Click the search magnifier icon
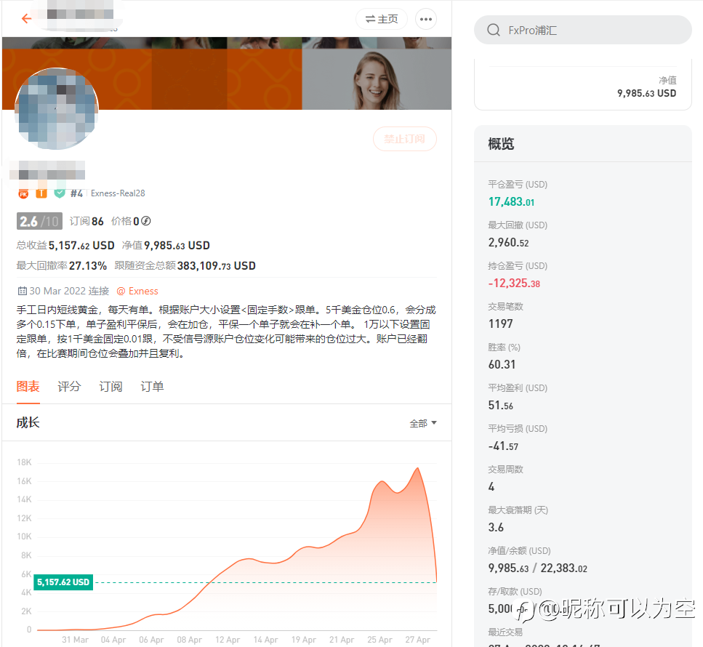This screenshot has width=703, height=647. (x=493, y=30)
